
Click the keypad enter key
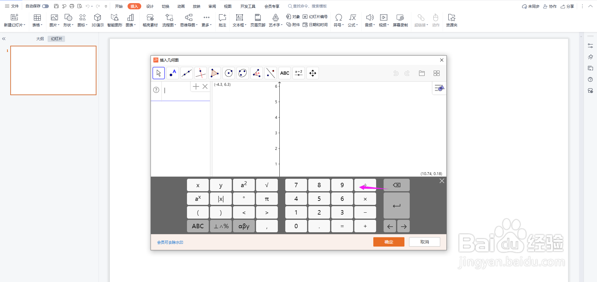click(x=397, y=206)
